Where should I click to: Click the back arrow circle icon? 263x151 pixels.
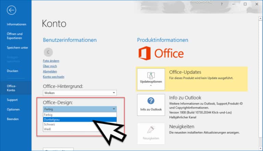pos(11,10)
